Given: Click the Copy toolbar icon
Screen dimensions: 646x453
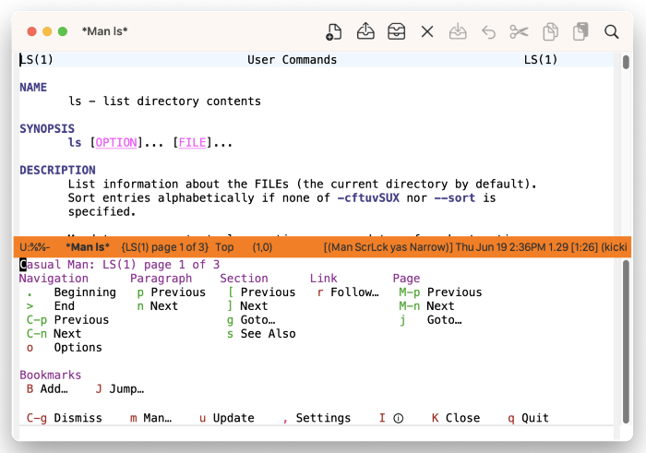Looking at the screenshot, I should tap(550, 32).
